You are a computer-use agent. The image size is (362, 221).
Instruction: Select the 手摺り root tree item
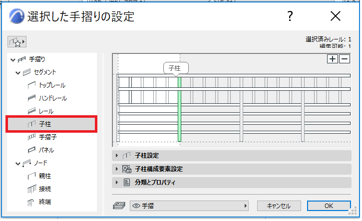pyautogui.click(x=37, y=59)
